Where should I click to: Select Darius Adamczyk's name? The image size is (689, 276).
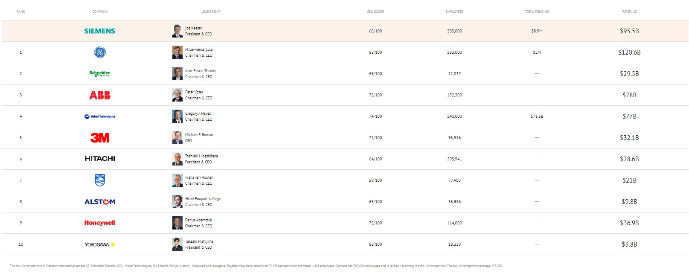tap(198, 220)
